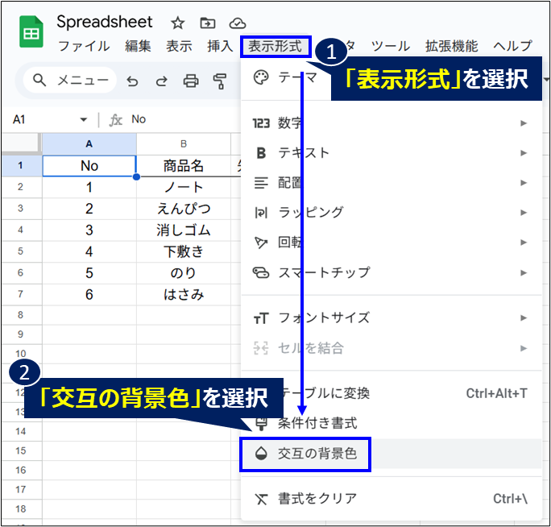The image size is (551, 527).
Task: Expand the 配置 submenu arrow
Action: 524,183
